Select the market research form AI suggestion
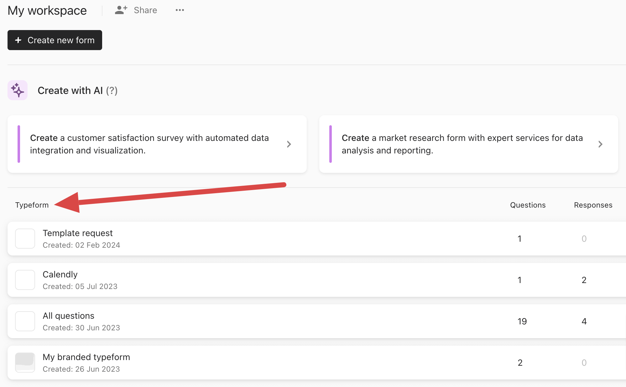626x387 pixels. point(468,144)
